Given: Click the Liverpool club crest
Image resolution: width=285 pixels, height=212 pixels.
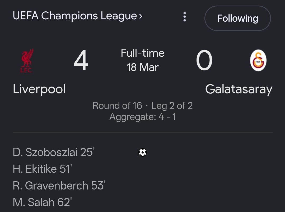Looking at the screenshot, I should click(27, 61).
